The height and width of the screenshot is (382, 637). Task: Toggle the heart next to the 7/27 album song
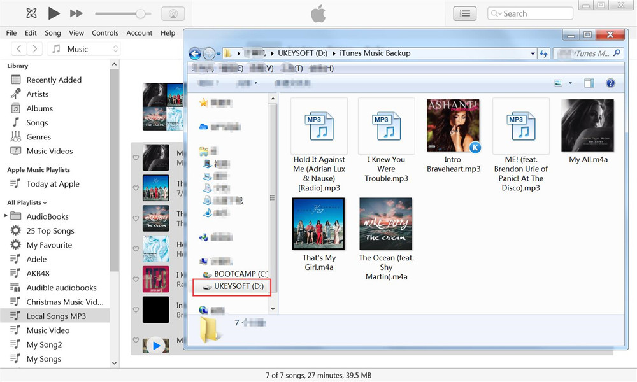tap(136, 188)
